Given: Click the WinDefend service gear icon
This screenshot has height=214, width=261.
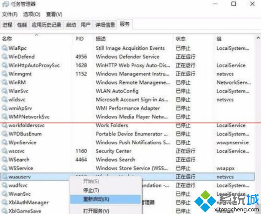Looking at the screenshot, I should pyautogui.click(x=4, y=57).
